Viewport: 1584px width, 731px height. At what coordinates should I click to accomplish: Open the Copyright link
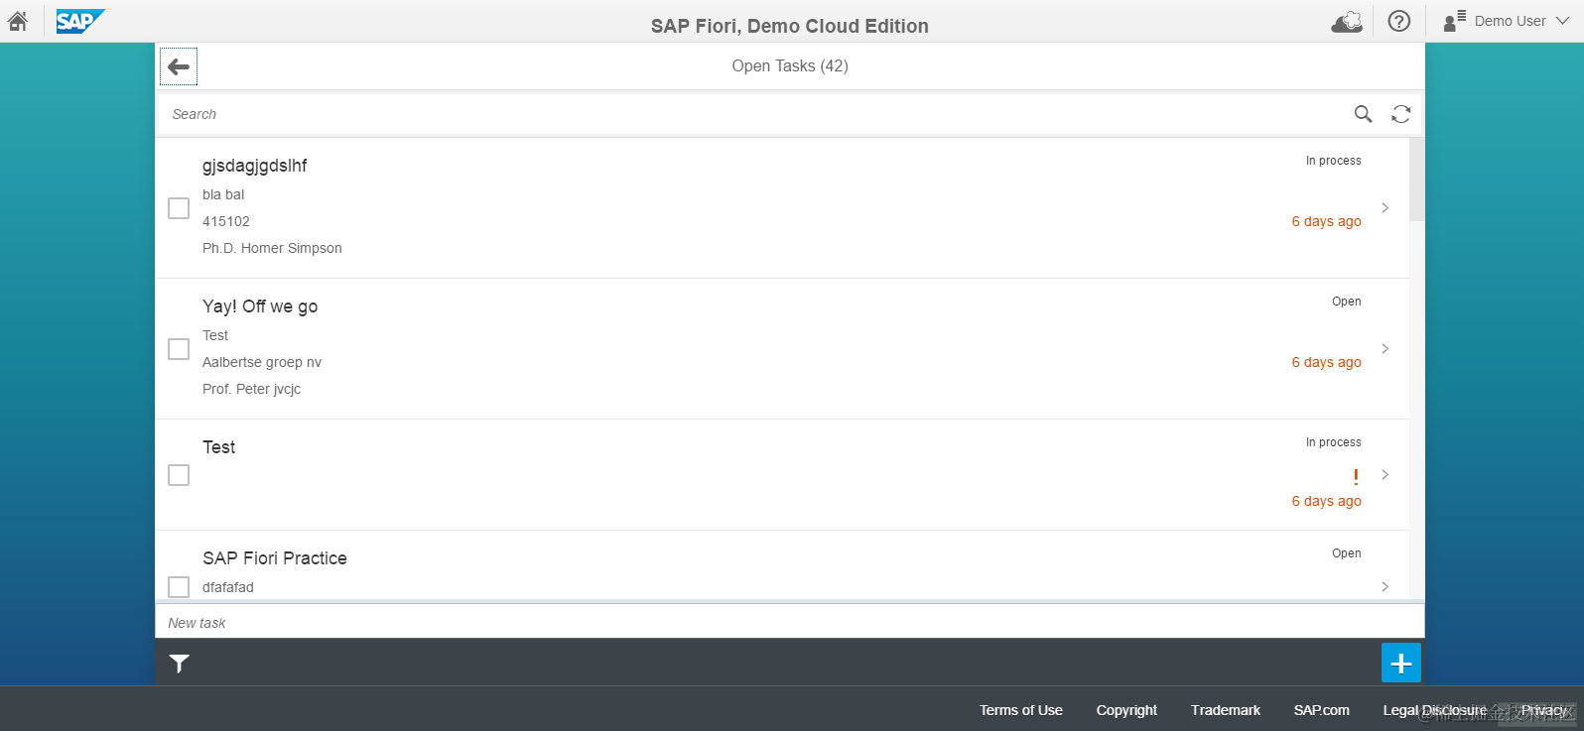[x=1126, y=710]
